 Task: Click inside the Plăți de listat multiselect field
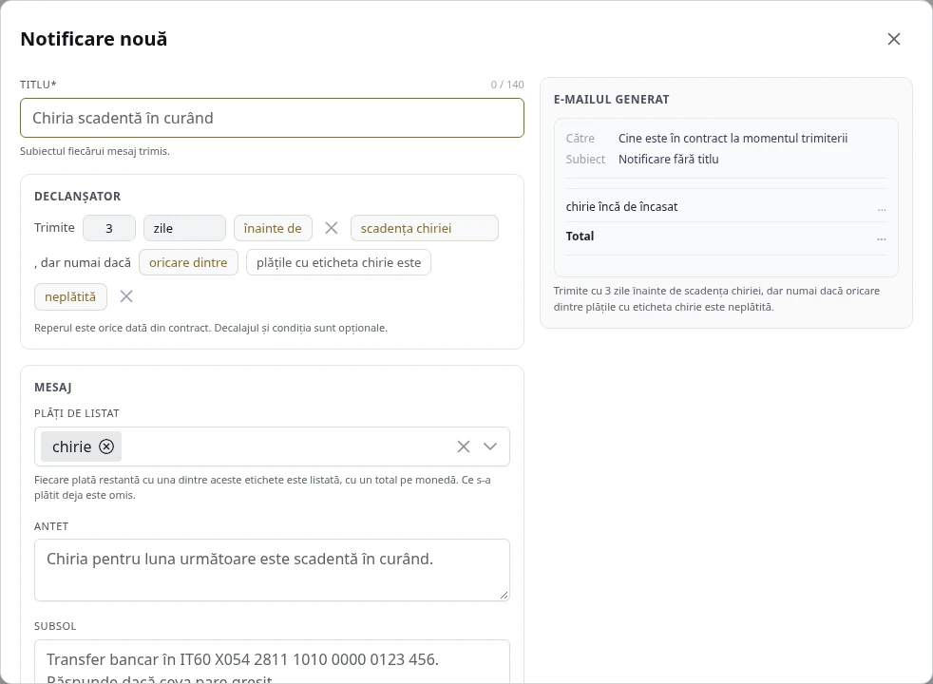coord(272,446)
